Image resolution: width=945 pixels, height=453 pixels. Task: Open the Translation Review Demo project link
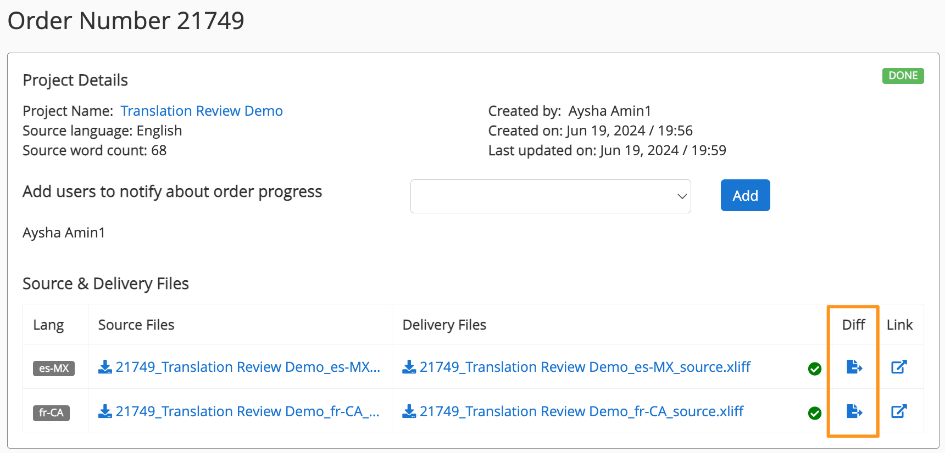(x=202, y=111)
